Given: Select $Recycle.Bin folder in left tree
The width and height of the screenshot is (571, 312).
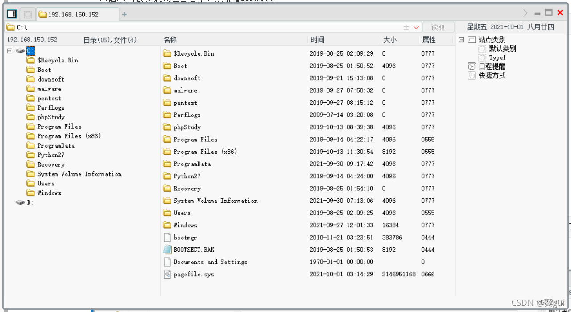Looking at the screenshot, I should (58, 60).
